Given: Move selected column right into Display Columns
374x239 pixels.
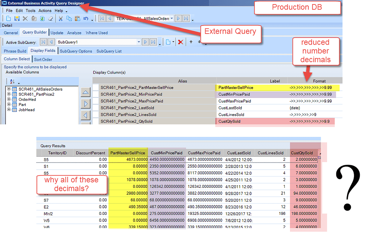Looking at the screenshot, I should pos(85,103).
